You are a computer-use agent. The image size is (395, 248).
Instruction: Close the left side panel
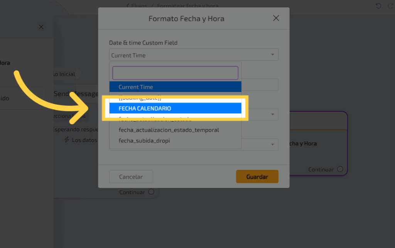click(x=41, y=27)
